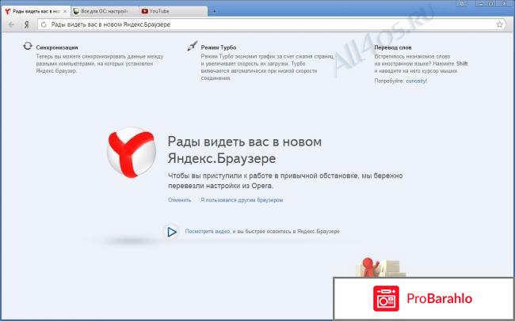Choose 'Я пользовался другим браузером' link
Screen dimensions: 515x321
click(242, 200)
